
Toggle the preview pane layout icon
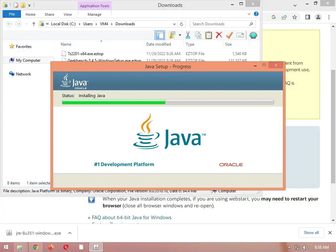click(160, 35)
